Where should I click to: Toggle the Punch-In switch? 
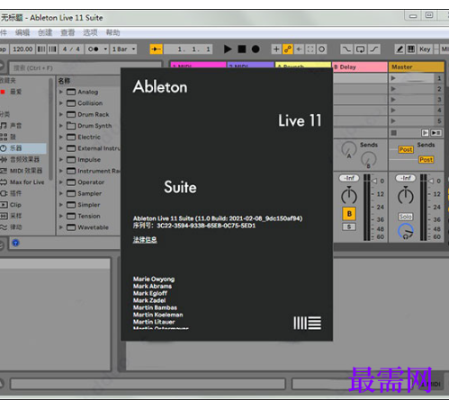pos(346,49)
